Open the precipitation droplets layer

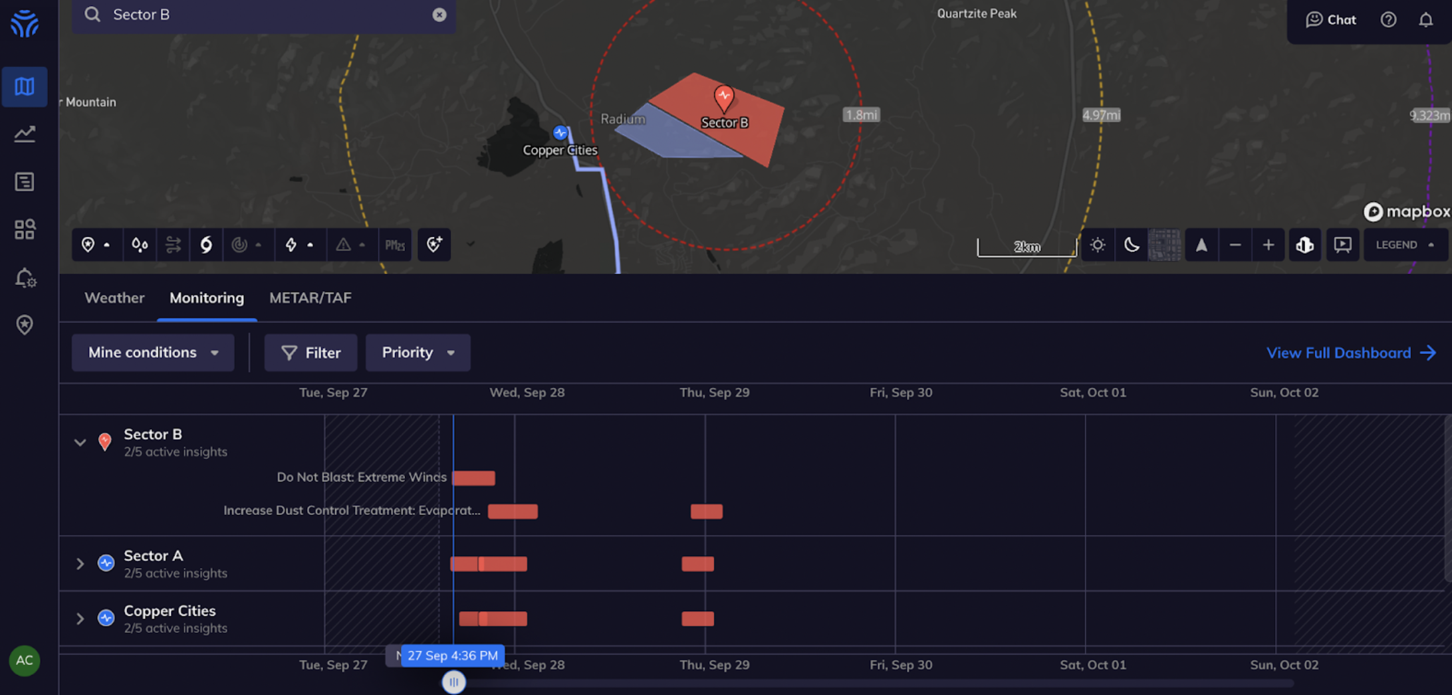click(x=140, y=245)
